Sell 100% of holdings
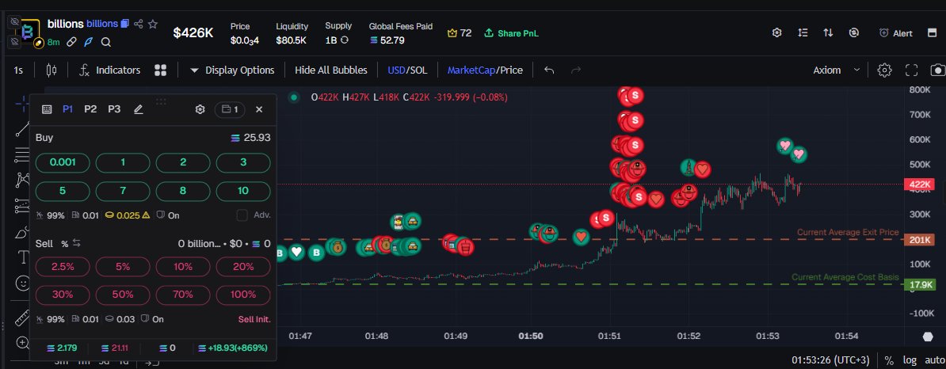This screenshot has width=946, height=369. coord(243,295)
